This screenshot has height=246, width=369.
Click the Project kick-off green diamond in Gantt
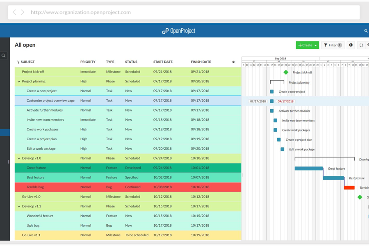tap(286, 72)
